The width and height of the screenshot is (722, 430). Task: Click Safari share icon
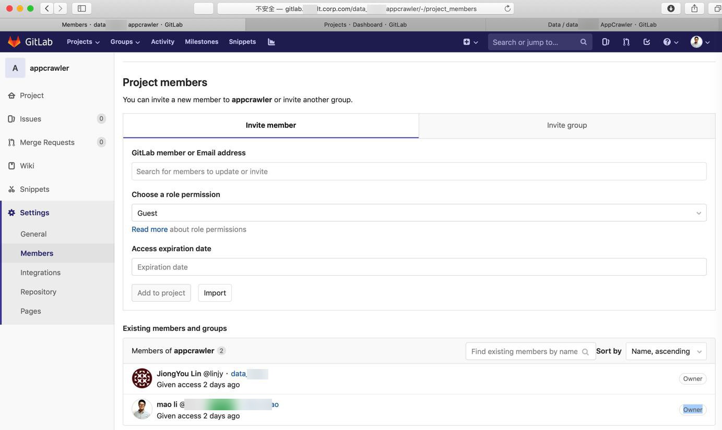[694, 8]
